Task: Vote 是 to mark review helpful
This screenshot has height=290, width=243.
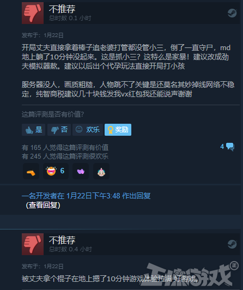Action: (x=33, y=130)
